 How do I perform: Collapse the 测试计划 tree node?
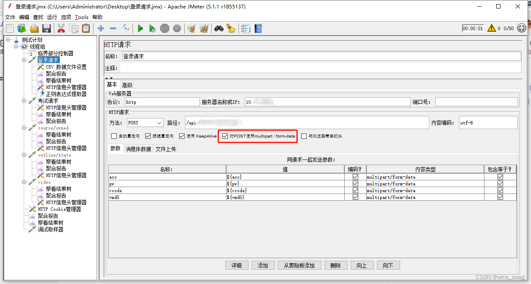8,40
